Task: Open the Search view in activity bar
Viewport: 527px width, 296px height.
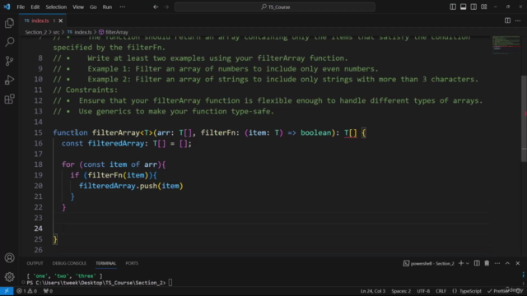Action: [9, 42]
